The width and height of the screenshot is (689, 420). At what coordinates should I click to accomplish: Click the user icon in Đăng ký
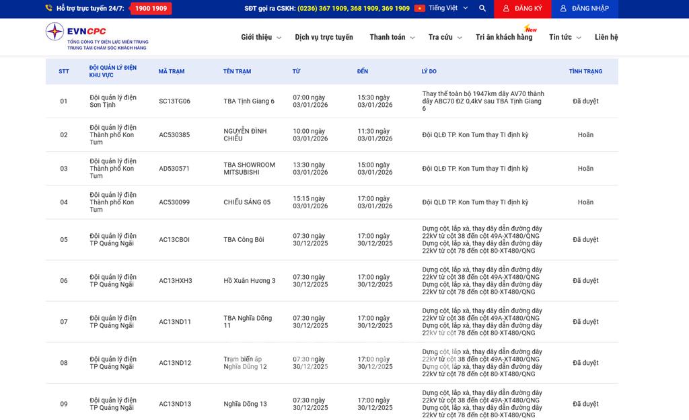pyautogui.click(x=507, y=9)
